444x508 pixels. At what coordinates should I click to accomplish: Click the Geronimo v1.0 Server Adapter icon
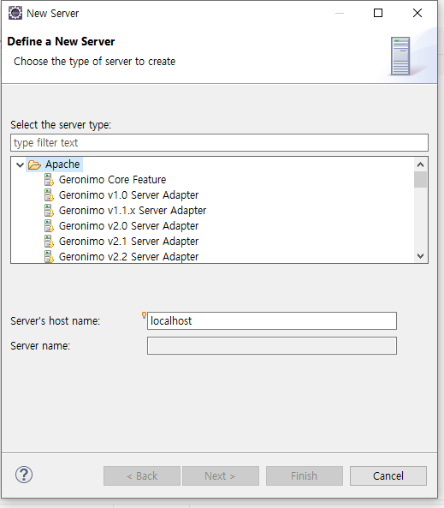pos(49,195)
